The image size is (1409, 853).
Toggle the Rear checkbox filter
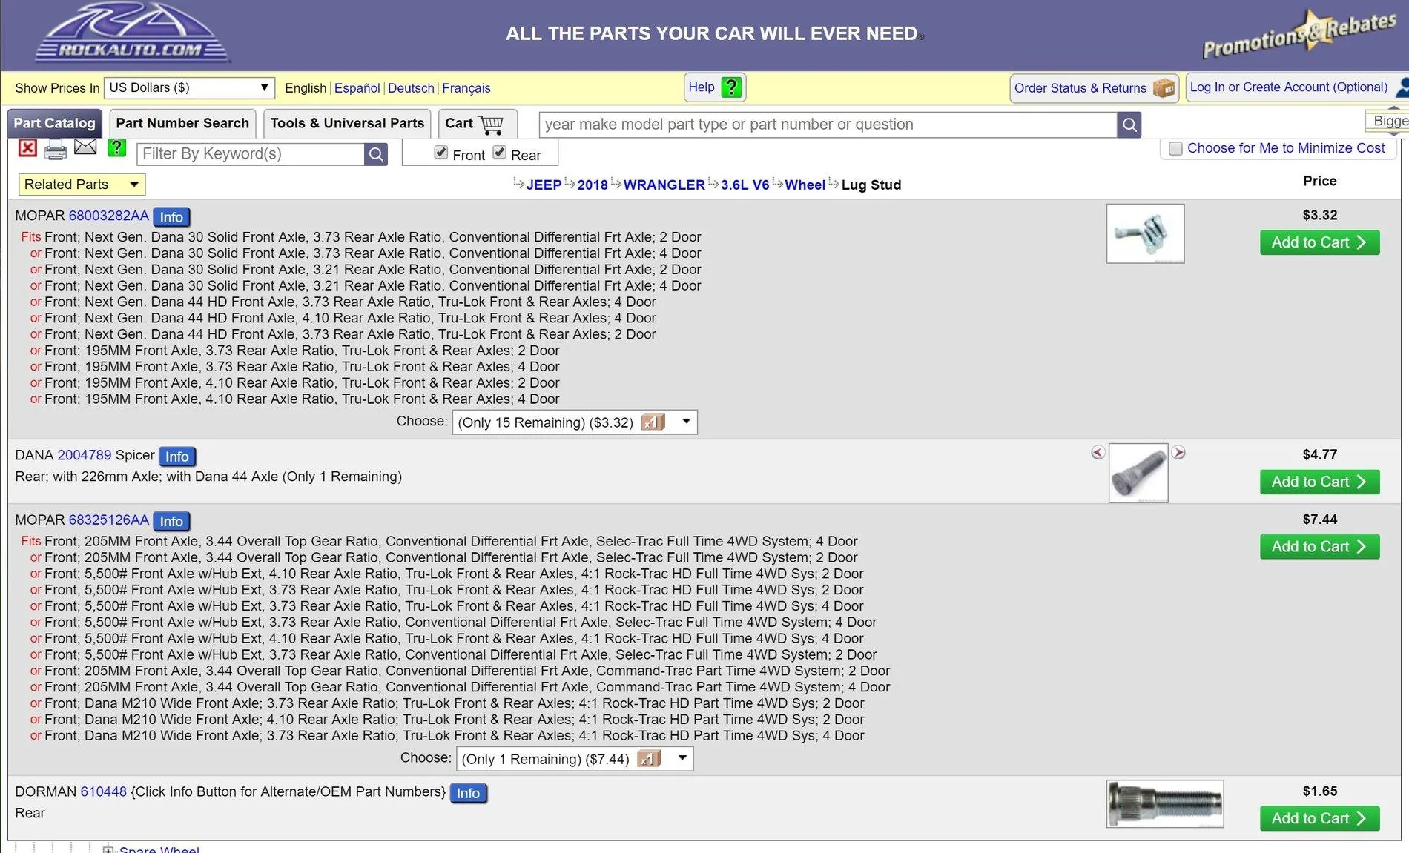500,152
